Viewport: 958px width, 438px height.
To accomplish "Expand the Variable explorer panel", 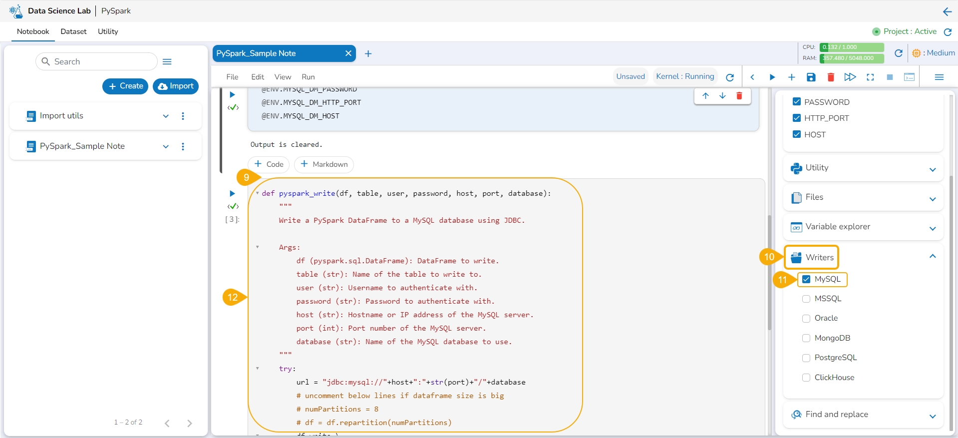I will click(x=932, y=228).
